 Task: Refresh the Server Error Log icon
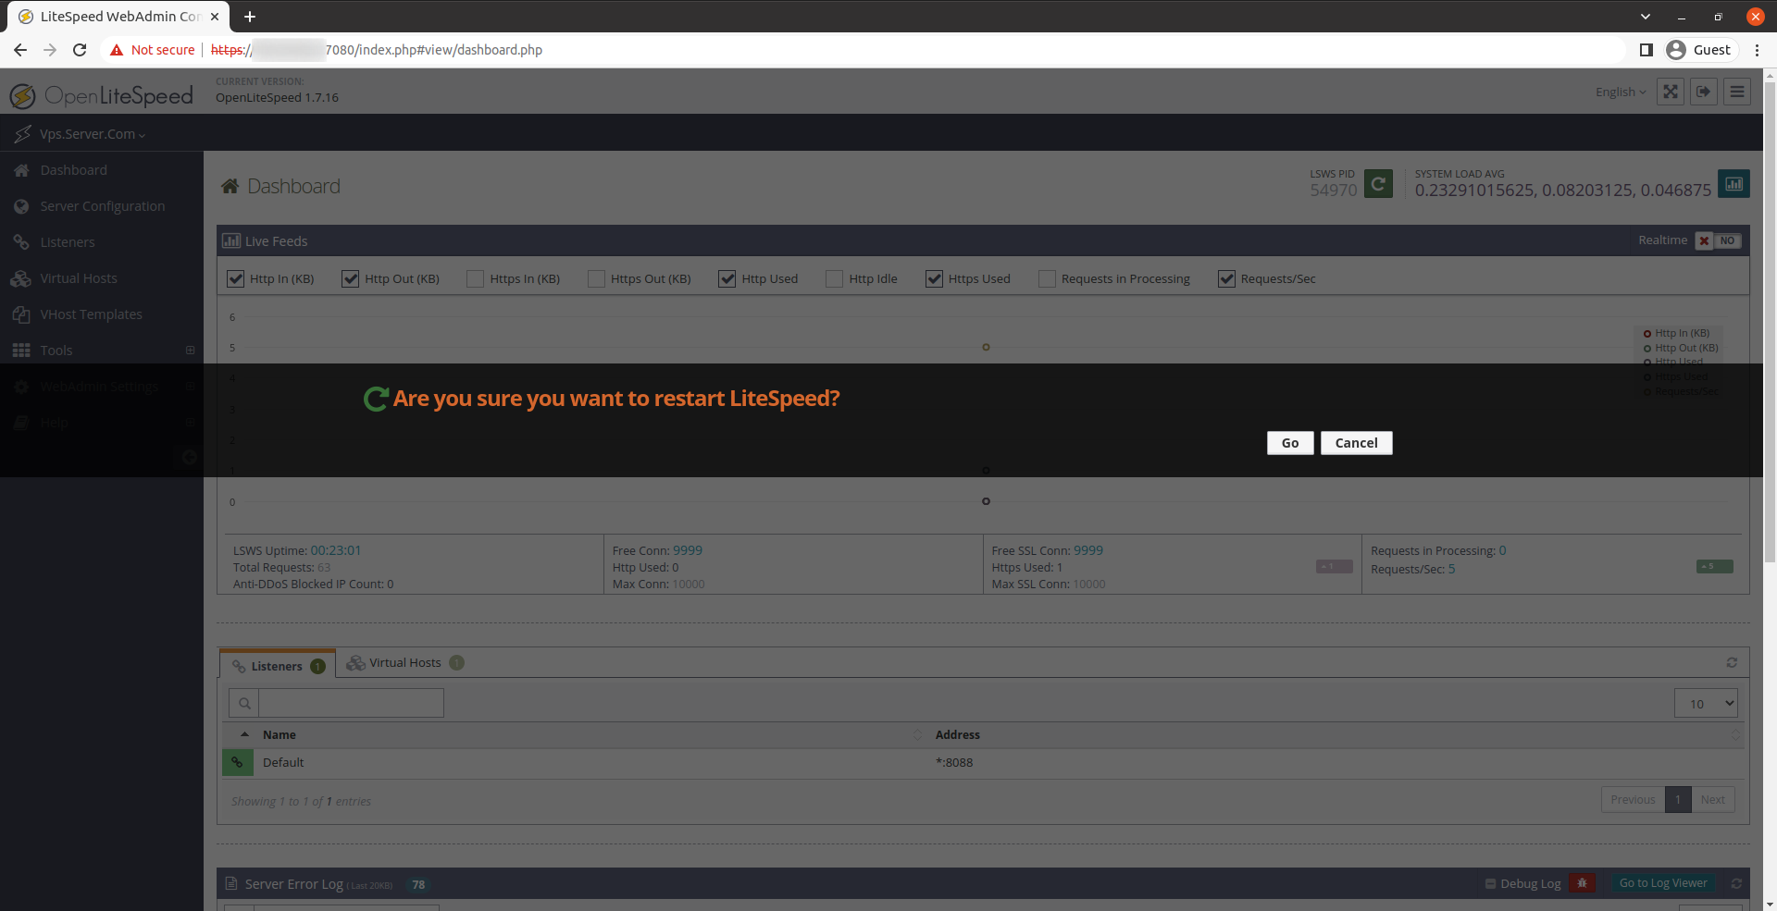(1736, 883)
